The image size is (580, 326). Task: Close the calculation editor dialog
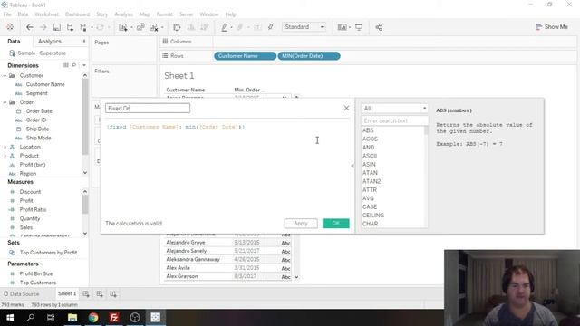[x=346, y=108]
